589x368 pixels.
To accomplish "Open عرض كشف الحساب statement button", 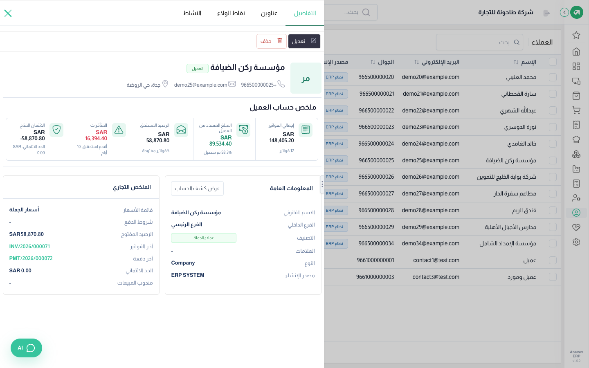I will (x=197, y=188).
